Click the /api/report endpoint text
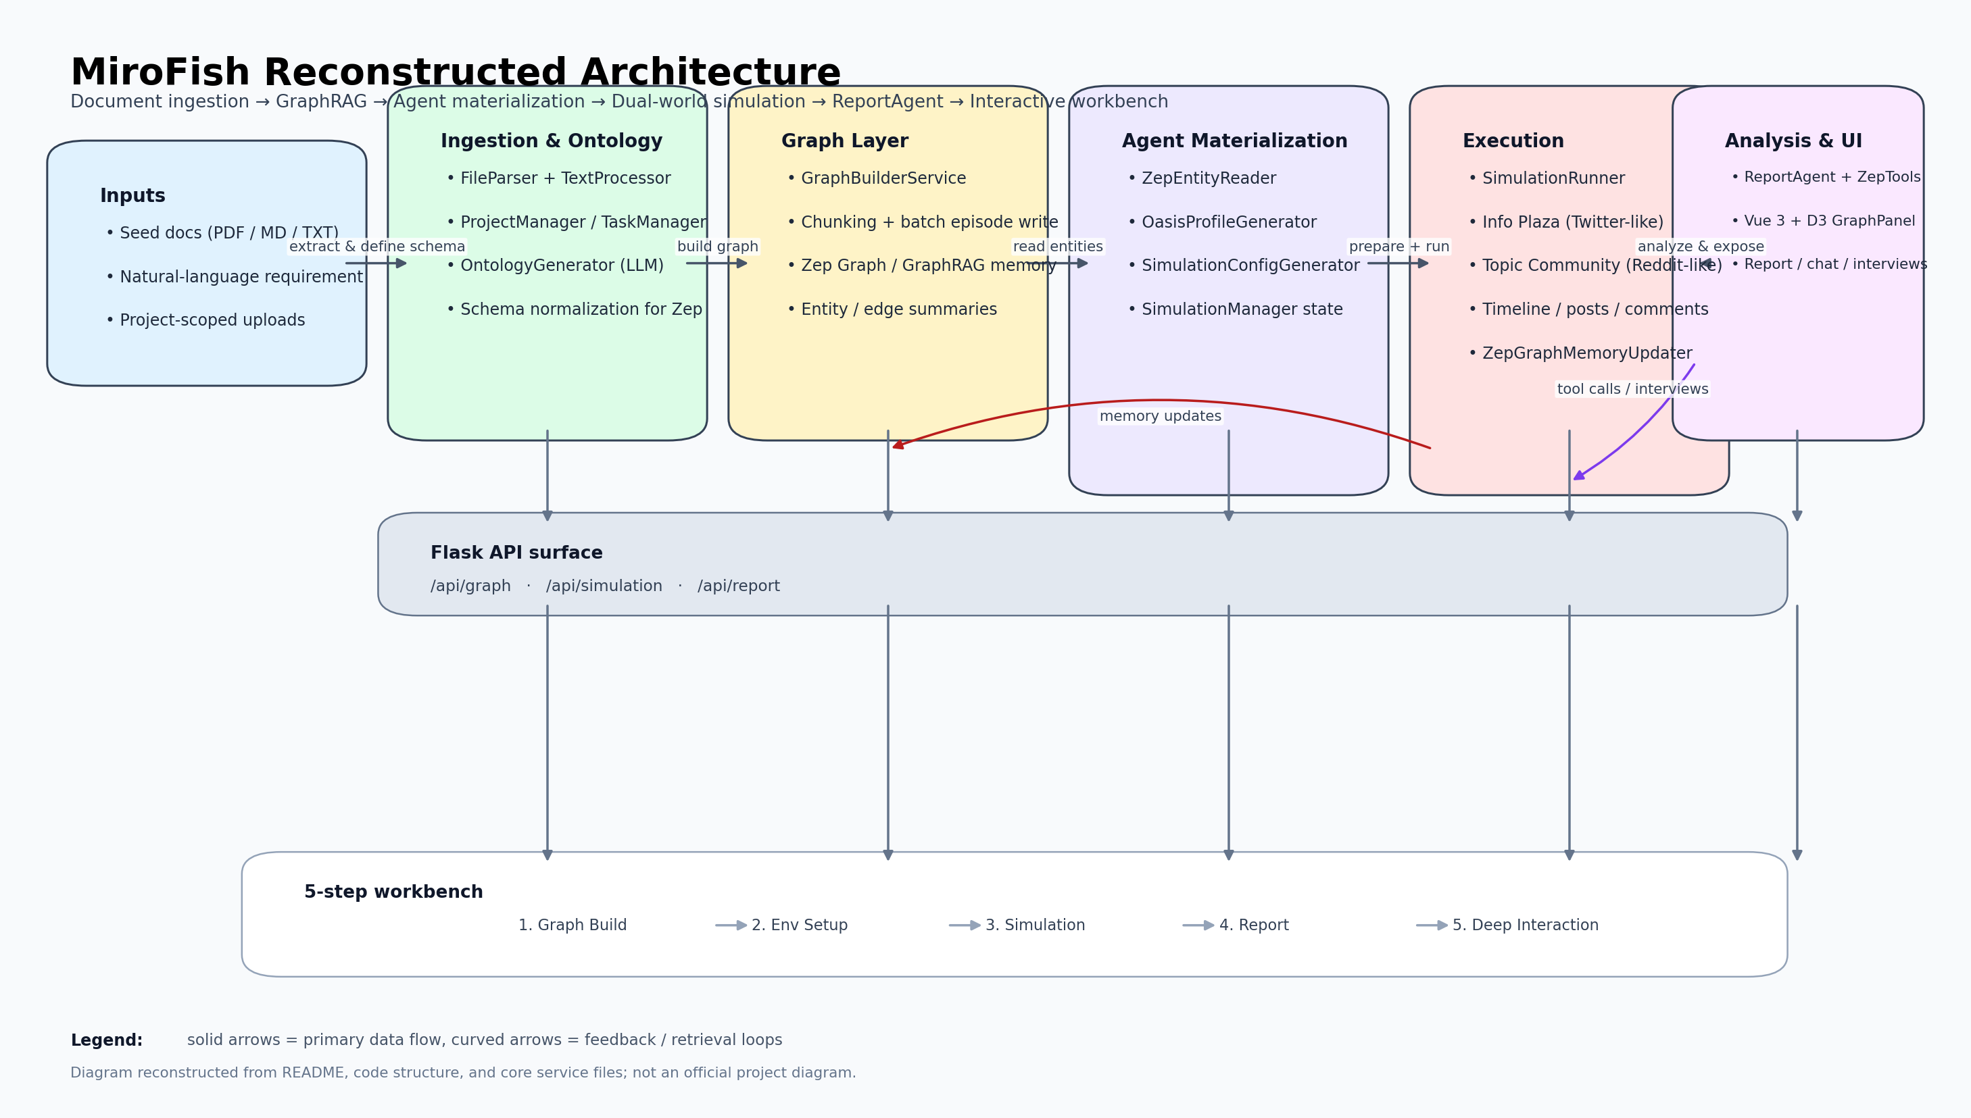Image resolution: width=1971 pixels, height=1118 pixels. (738, 586)
